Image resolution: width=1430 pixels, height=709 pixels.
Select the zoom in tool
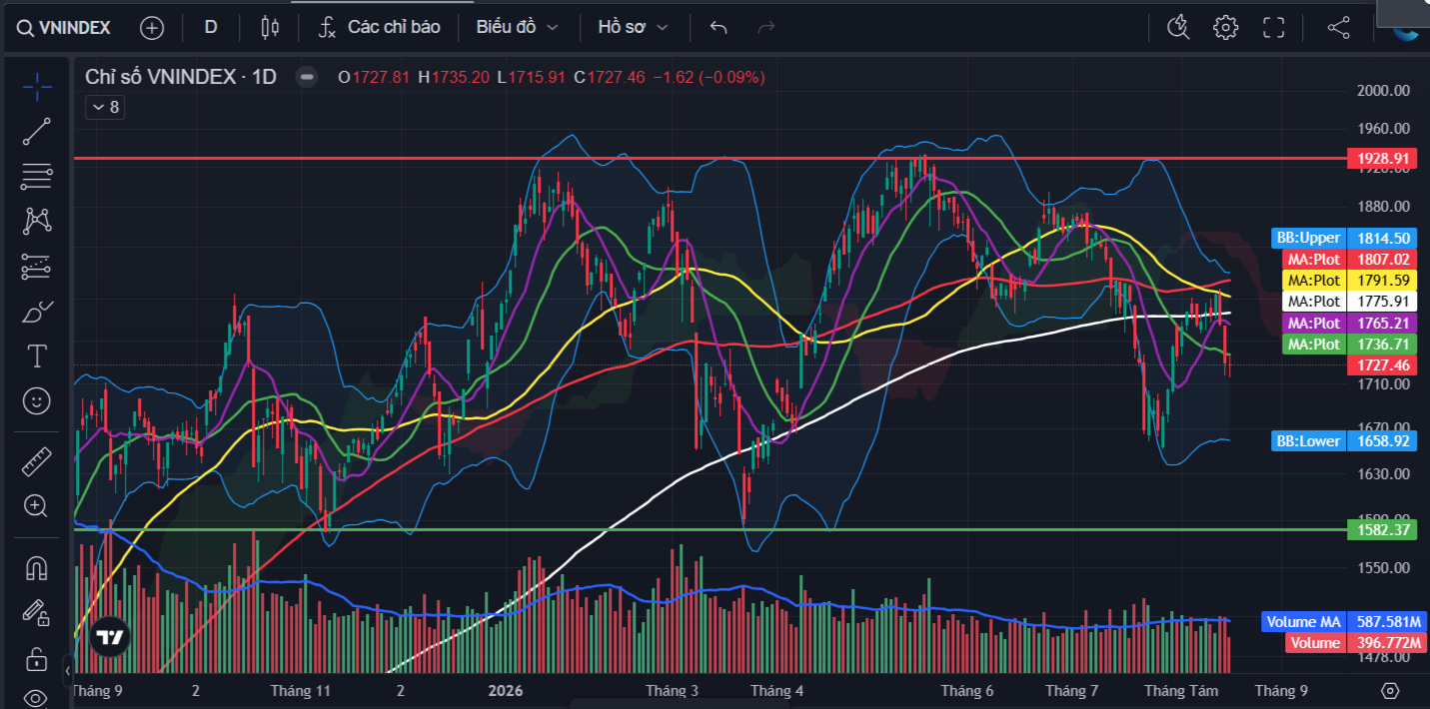point(36,506)
